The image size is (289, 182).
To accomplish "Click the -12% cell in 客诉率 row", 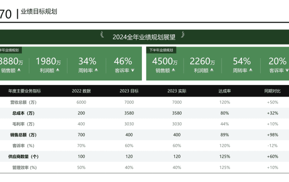I will pyautogui.click(x=273, y=146).
